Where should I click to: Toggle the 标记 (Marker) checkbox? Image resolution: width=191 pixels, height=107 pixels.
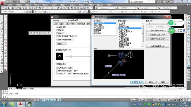coord(57,30)
